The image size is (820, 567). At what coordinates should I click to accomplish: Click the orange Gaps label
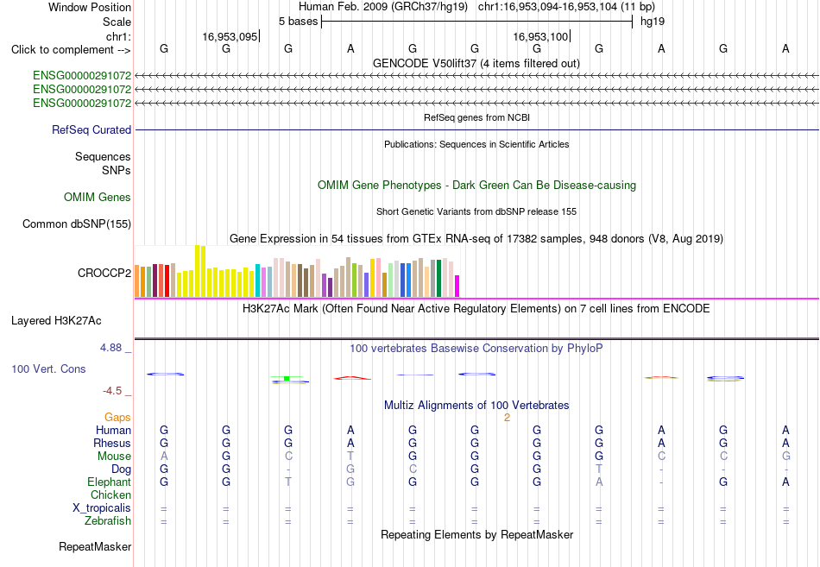(117, 417)
